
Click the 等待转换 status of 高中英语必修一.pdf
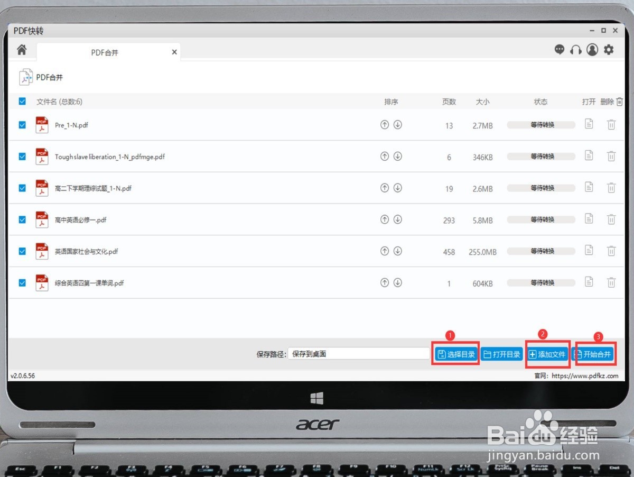pyautogui.click(x=541, y=220)
